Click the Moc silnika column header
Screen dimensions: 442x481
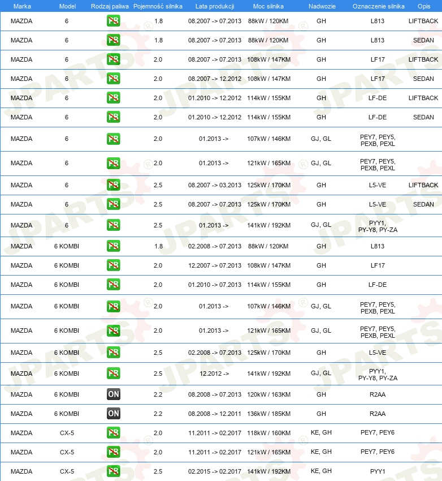tap(268, 6)
